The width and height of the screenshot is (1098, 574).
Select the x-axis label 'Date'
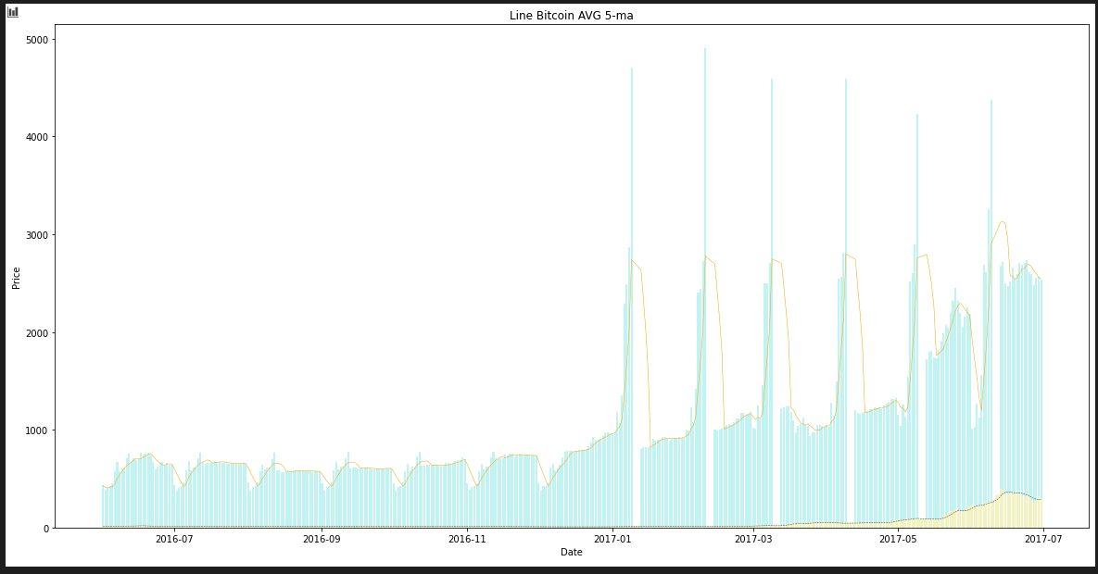coord(572,552)
